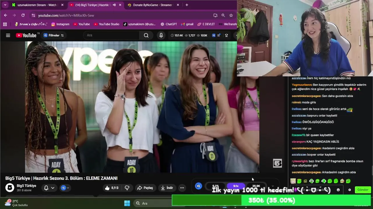Click the Big5 video player frame
Image resolution: width=373 pixels, height=209 pixels.
pyautogui.click(x=142, y=107)
